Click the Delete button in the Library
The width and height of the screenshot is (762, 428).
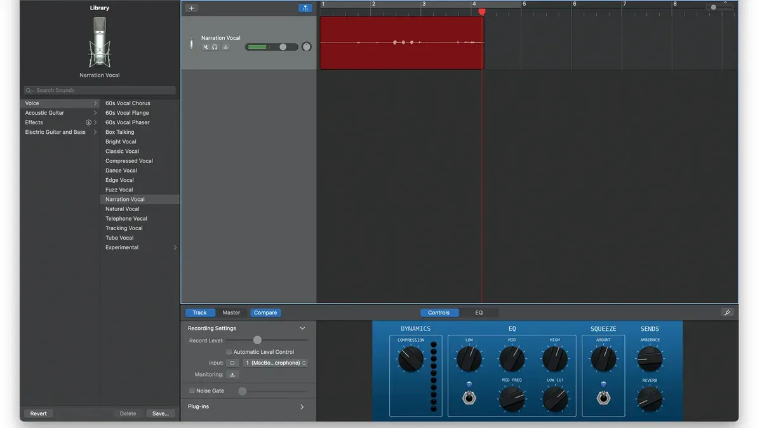(128, 413)
